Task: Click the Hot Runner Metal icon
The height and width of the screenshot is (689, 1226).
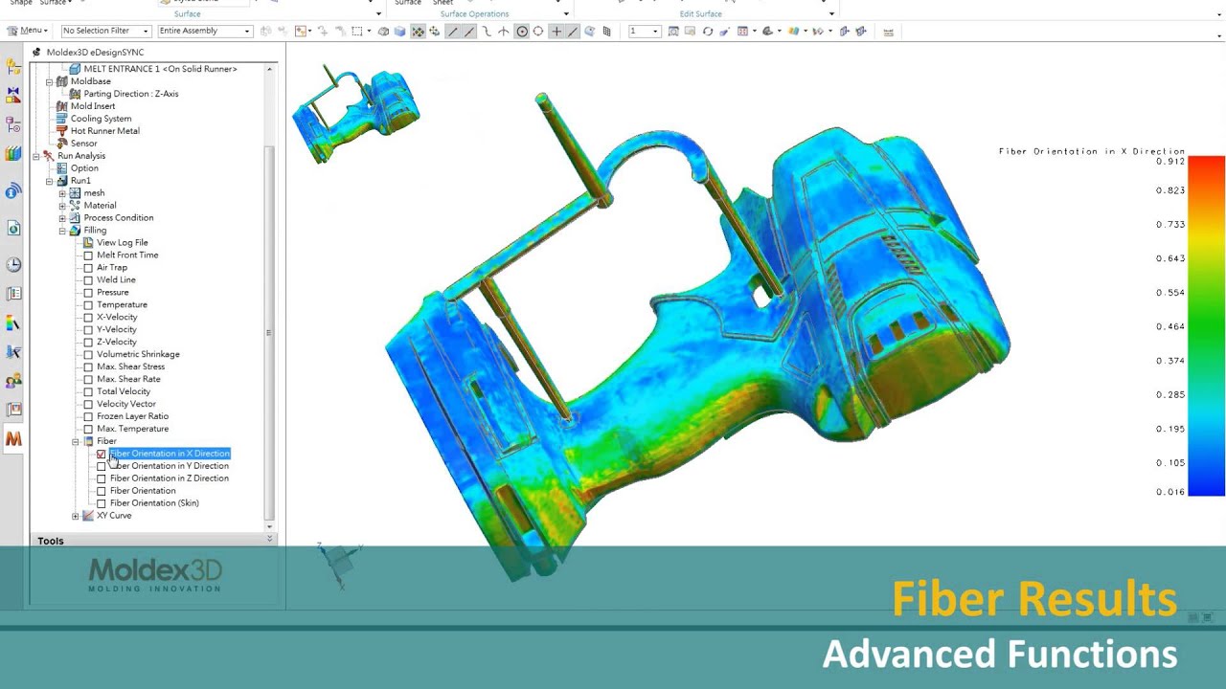Action: (62, 131)
